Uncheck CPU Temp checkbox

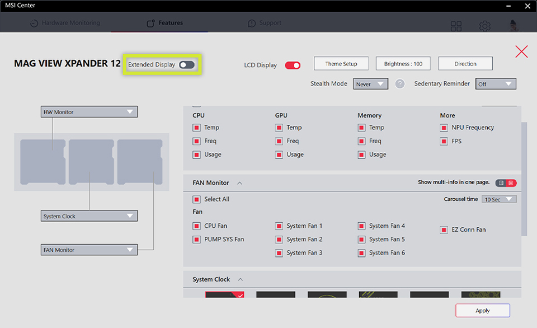point(196,128)
